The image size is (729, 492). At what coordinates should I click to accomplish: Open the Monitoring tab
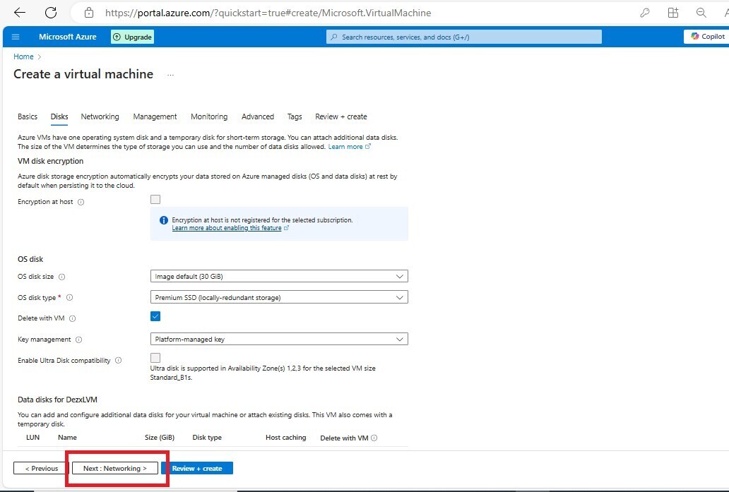(209, 116)
